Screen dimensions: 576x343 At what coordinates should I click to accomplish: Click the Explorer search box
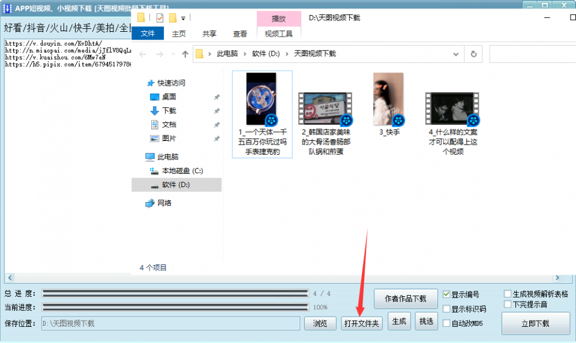(533, 55)
